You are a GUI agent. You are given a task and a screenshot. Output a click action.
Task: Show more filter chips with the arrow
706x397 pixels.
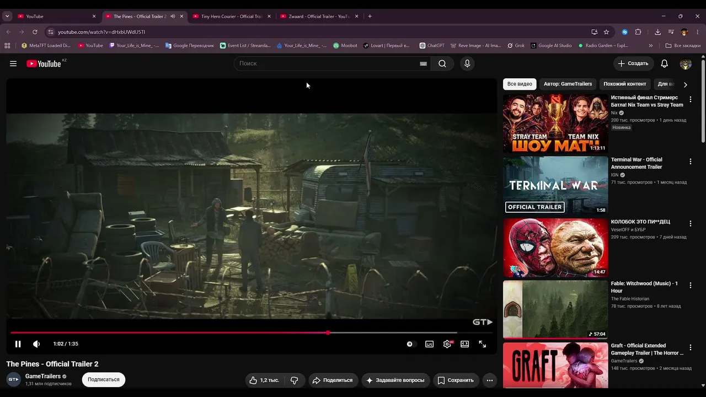click(686, 84)
